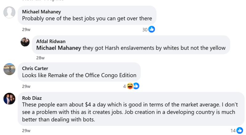This screenshot has height=135, width=246.
Task: Click the Afdal Ridwan author name
Action: pos(51,41)
